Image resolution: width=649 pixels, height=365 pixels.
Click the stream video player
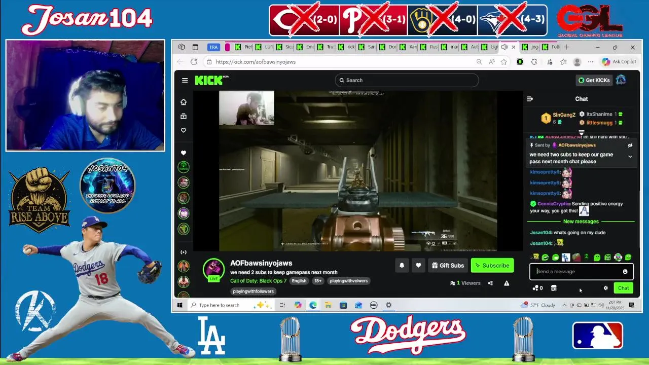click(358, 171)
